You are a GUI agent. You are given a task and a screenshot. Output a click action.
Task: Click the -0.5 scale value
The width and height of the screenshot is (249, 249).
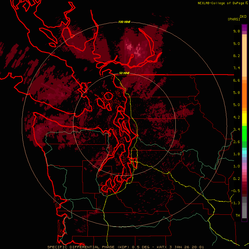[235, 191]
